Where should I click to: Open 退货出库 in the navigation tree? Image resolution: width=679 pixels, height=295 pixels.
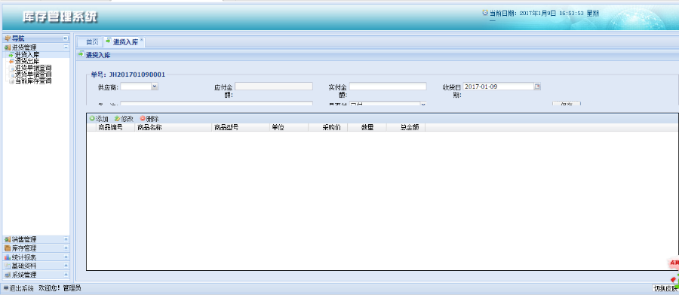(x=27, y=61)
